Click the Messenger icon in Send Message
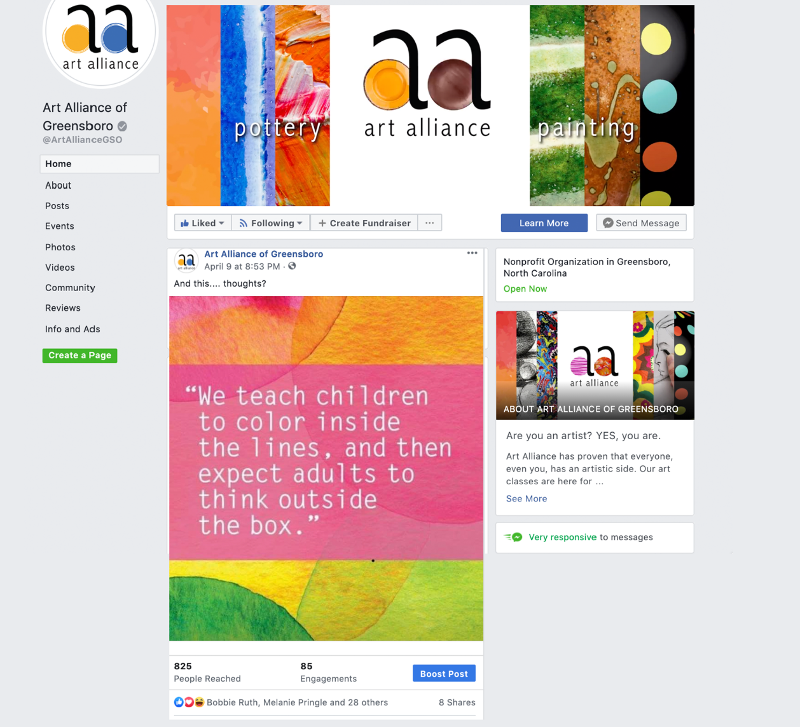 pos(608,223)
